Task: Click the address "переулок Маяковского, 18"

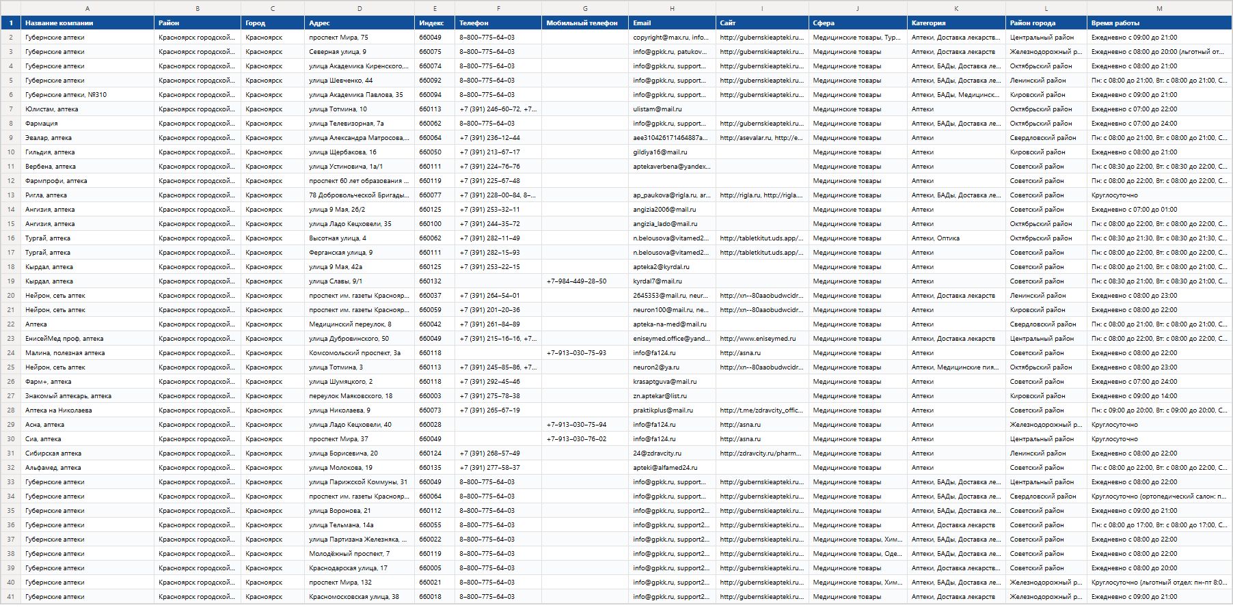Action: (360, 396)
